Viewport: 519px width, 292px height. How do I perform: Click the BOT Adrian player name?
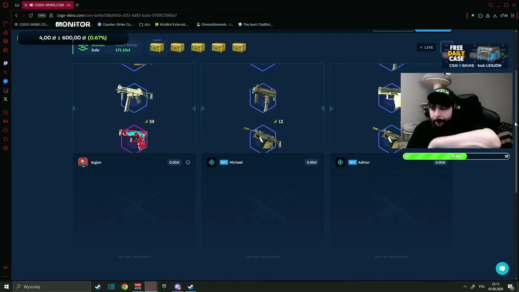point(364,162)
